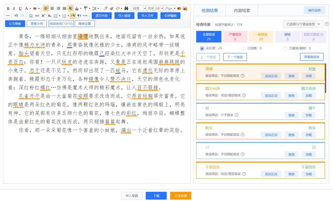Image resolution: width=333 pixels, height=201 pixels.
Task: Open the font color picker arrow
Action: point(30,8)
